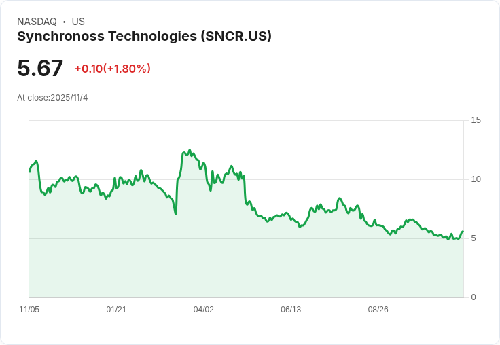The height and width of the screenshot is (345, 500).
Task: Select the 04/02 date on x-axis
Action: pos(204,310)
